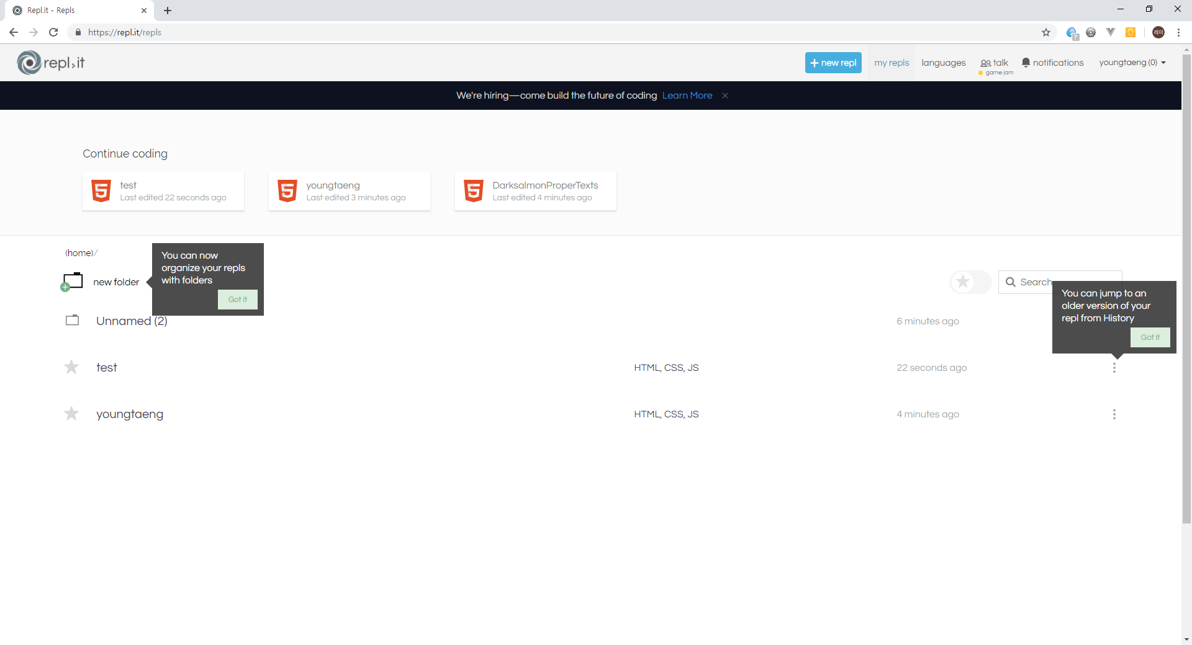Screen dimensions: 1192x645
Task: Open the my repls tab
Action: 892,63
